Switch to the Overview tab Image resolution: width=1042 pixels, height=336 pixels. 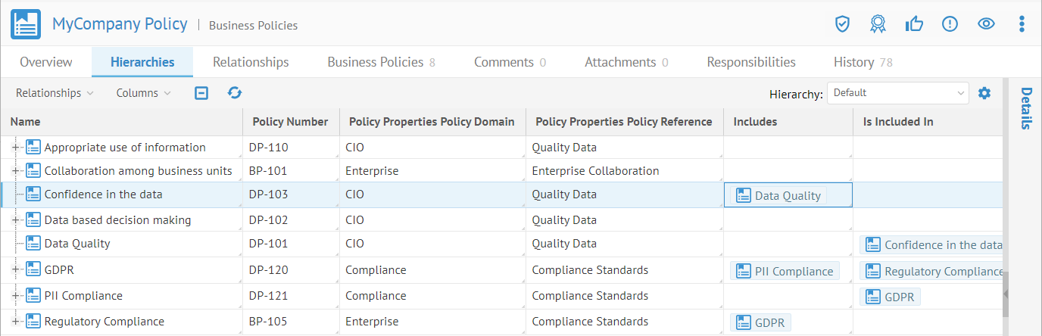point(46,62)
